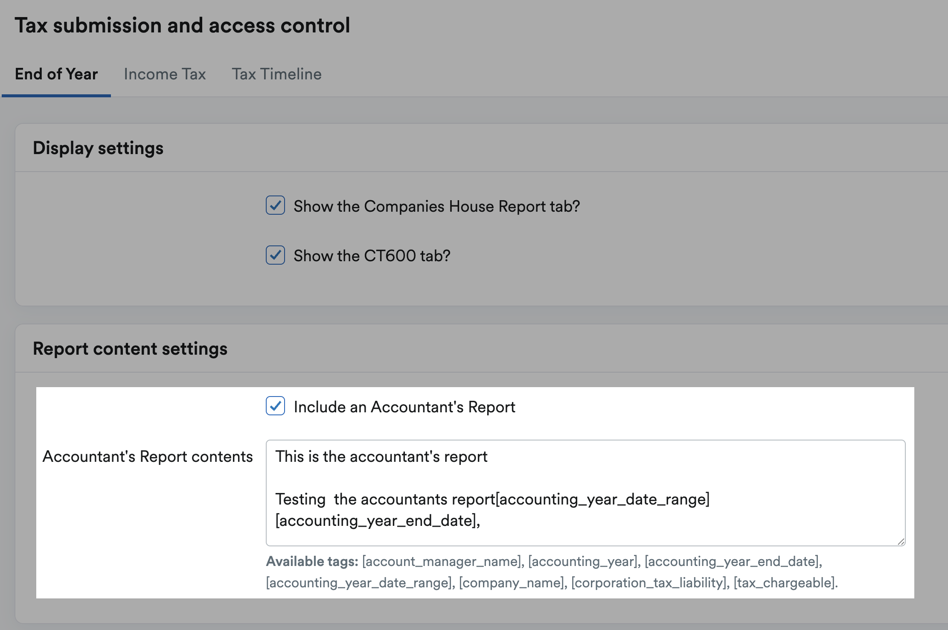
Task: Click the Display settings heading
Action: 98,148
